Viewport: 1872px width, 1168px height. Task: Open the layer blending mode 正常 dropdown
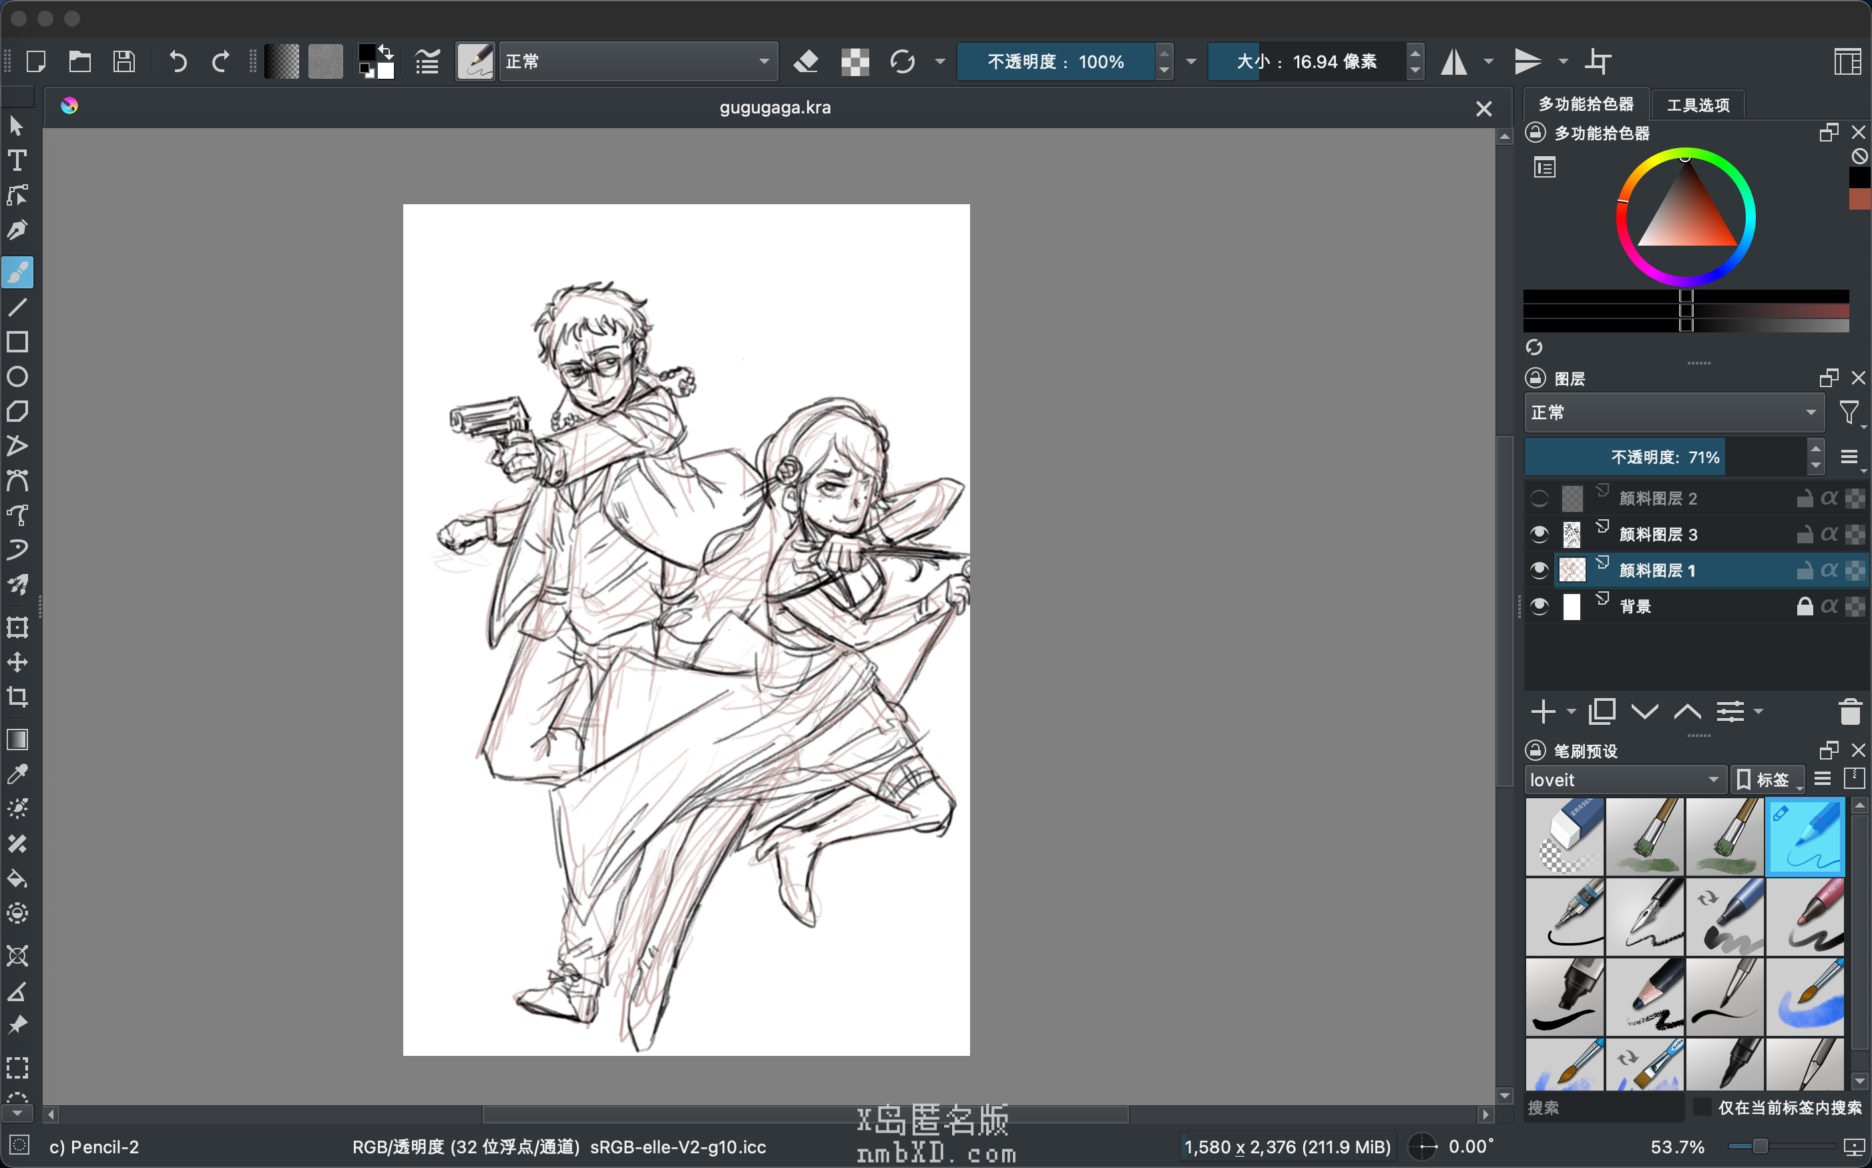[1674, 412]
